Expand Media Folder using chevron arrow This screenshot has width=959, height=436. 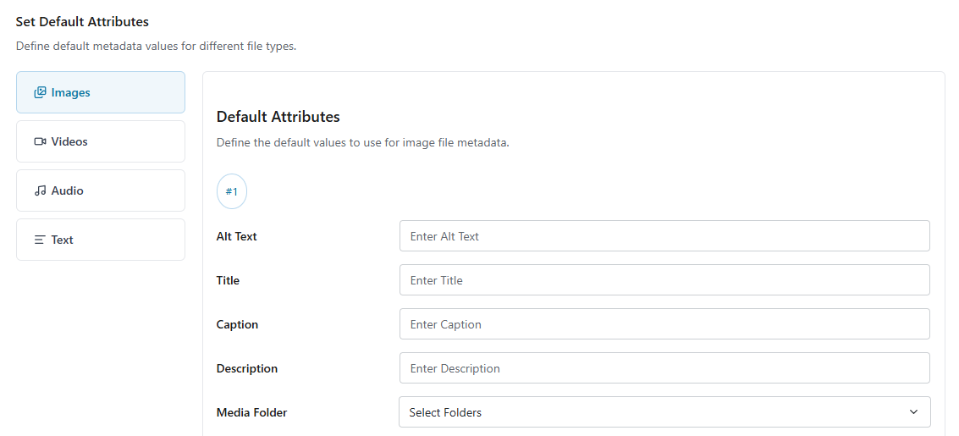[913, 412]
